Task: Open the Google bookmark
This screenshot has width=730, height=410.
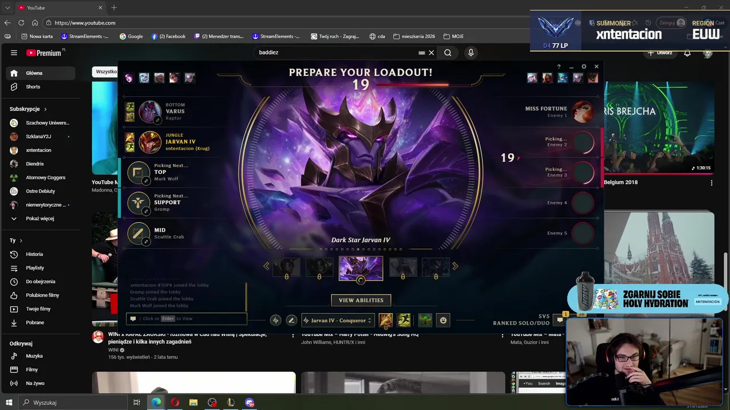Action: (131, 36)
